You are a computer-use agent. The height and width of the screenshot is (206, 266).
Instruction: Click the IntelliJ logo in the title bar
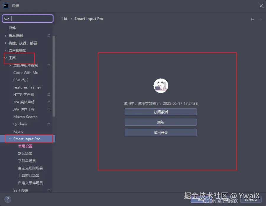tap(5, 6)
